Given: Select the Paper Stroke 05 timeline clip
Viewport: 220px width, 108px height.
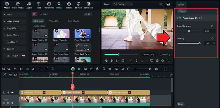Looking at the screenshot, I should pyautogui.click(x=129, y=92).
